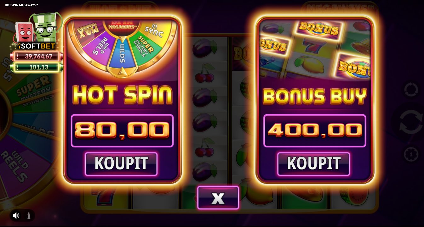This screenshot has height=227, width=424.
Task: Click the BONUS BUY title text
Action: 315,96
